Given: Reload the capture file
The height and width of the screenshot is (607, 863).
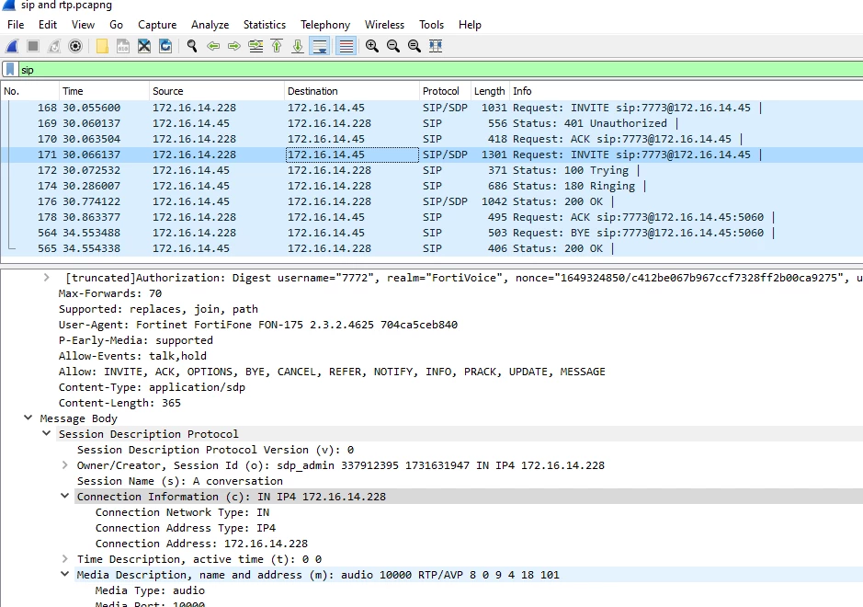Looking at the screenshot, I should pos(165,46).
